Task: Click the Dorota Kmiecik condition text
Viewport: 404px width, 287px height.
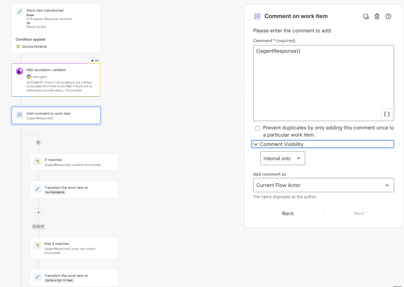Action: point(35,47)
